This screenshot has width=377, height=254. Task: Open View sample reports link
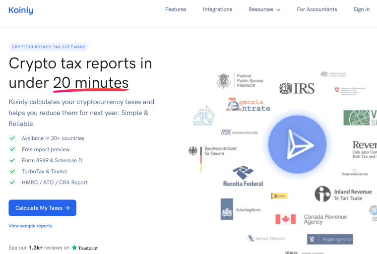[30, 226]
